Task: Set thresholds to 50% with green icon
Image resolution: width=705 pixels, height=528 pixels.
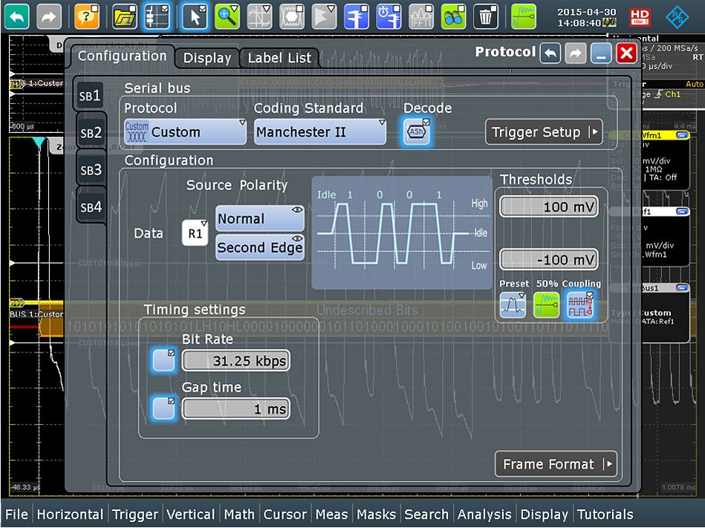Action: tap(546, 304)
